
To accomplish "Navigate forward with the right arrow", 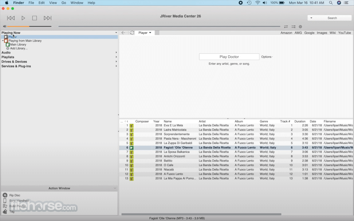I will 128,33.
